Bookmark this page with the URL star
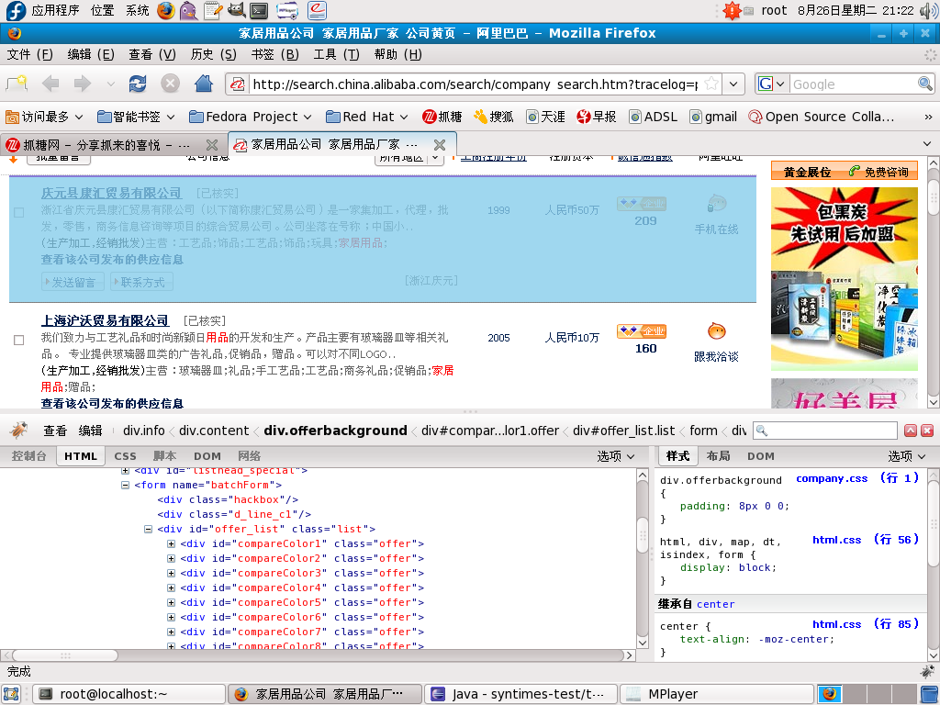The height and width of the screenshot is (705, 940). [x=711, y=84]
